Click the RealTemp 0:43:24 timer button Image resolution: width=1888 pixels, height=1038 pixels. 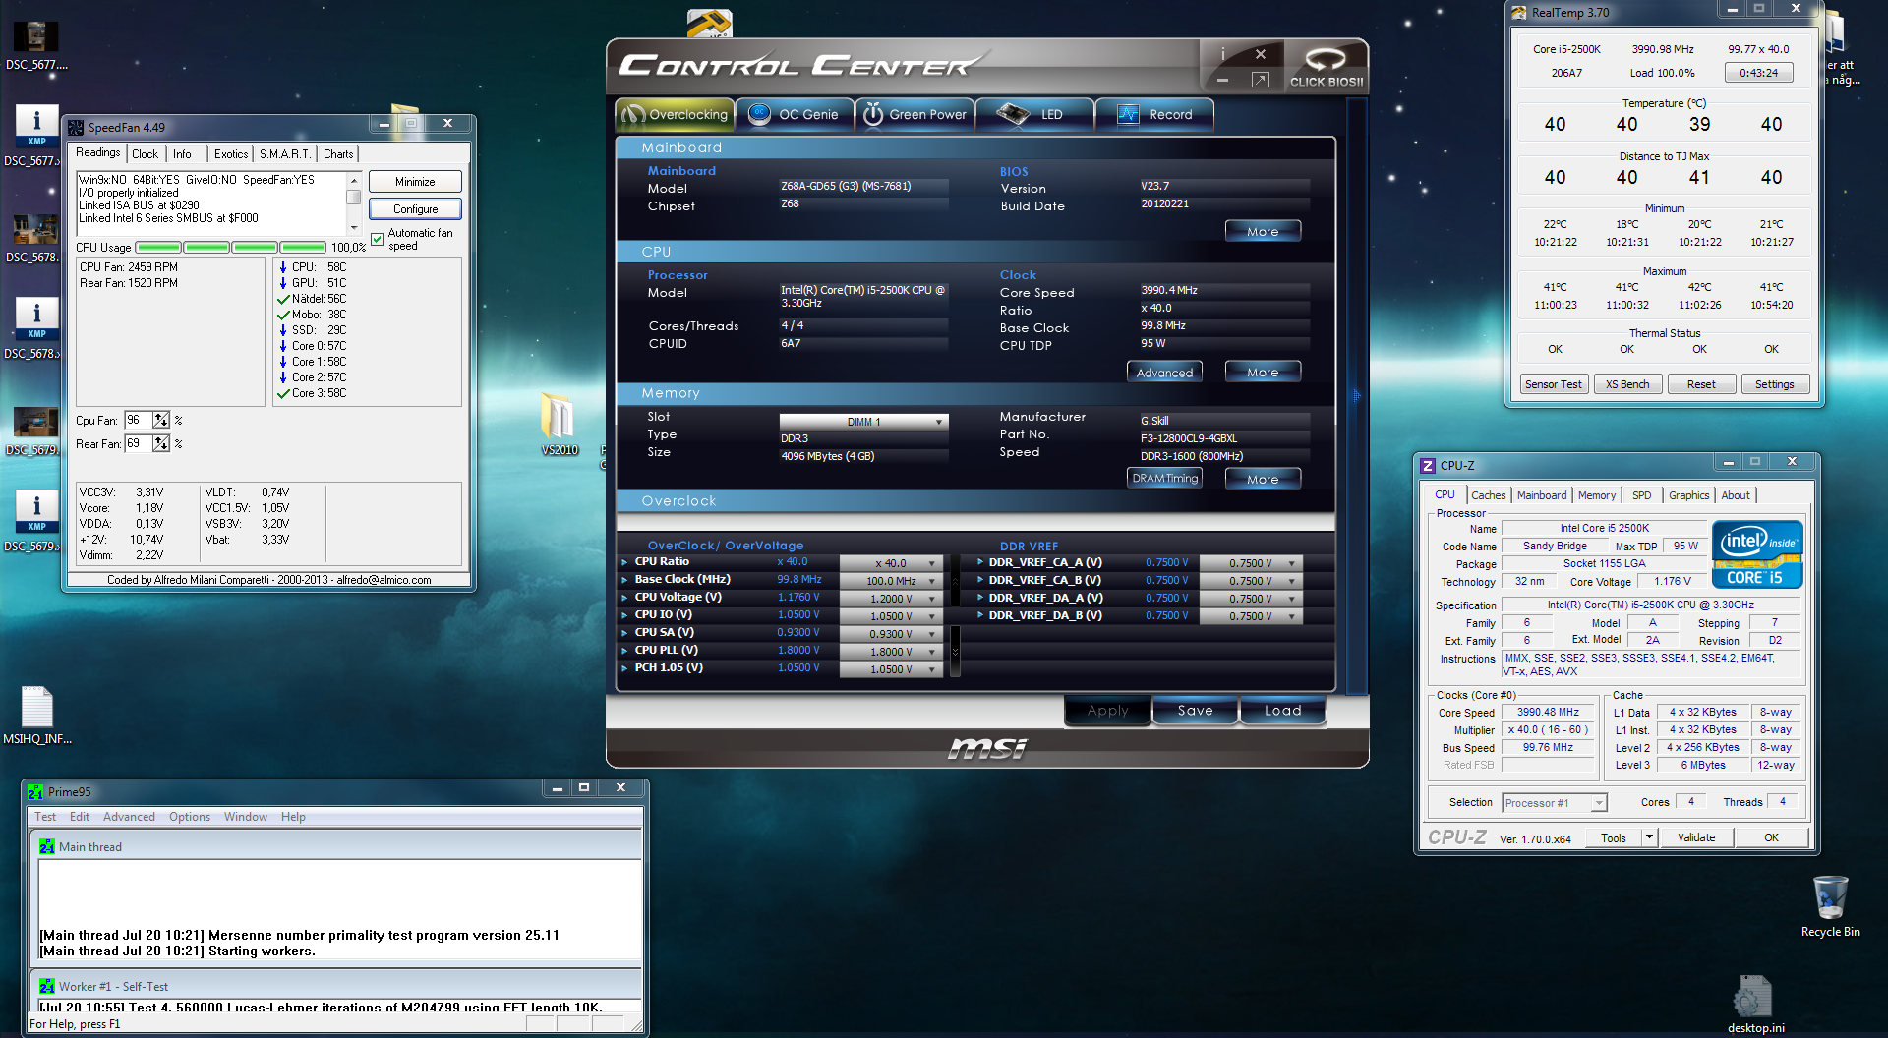point(1758,73)
